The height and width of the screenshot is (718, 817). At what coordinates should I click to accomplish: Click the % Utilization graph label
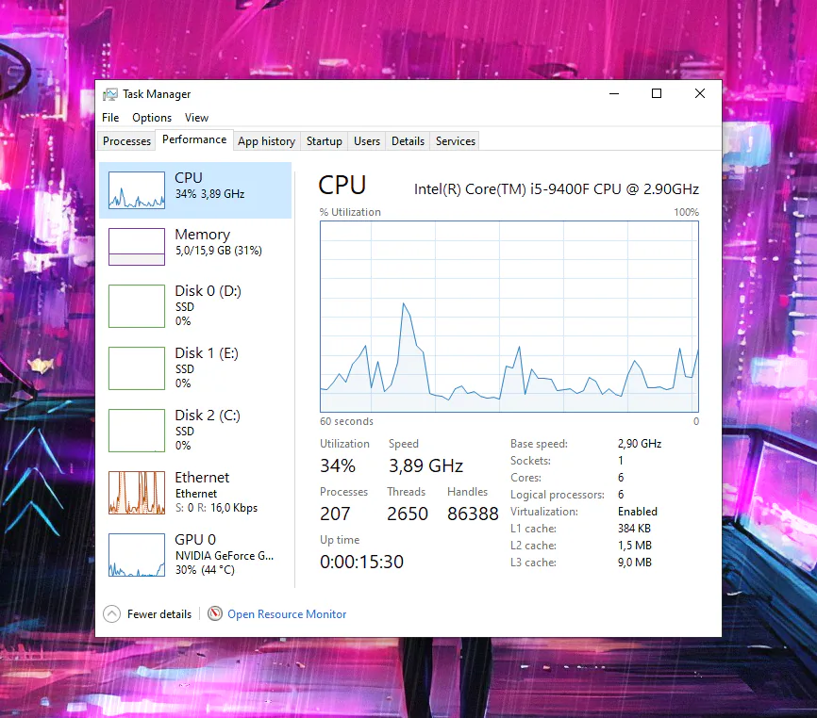coord(350,212)
